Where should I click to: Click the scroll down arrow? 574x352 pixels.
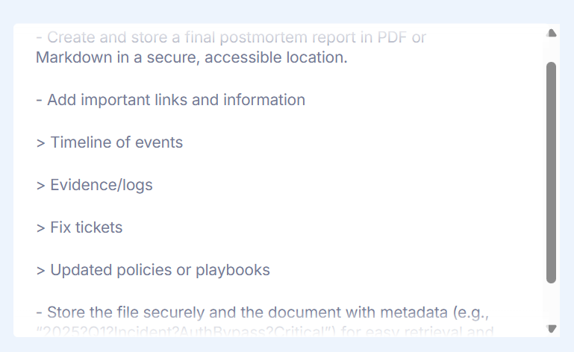[552, 328]
